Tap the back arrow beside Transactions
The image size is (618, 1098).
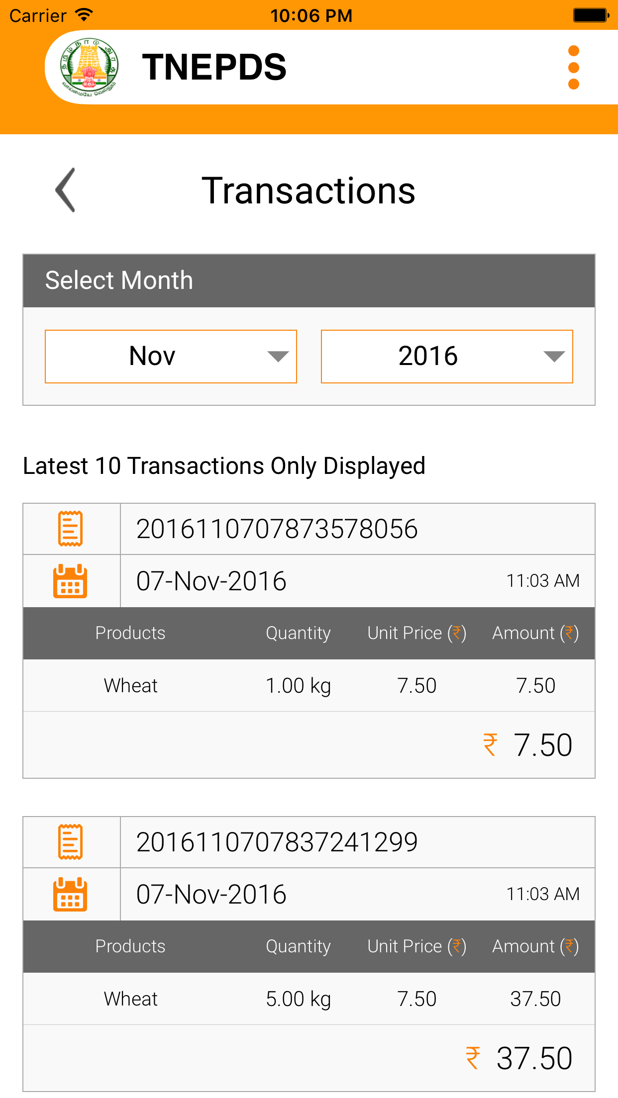coord(66,190)
